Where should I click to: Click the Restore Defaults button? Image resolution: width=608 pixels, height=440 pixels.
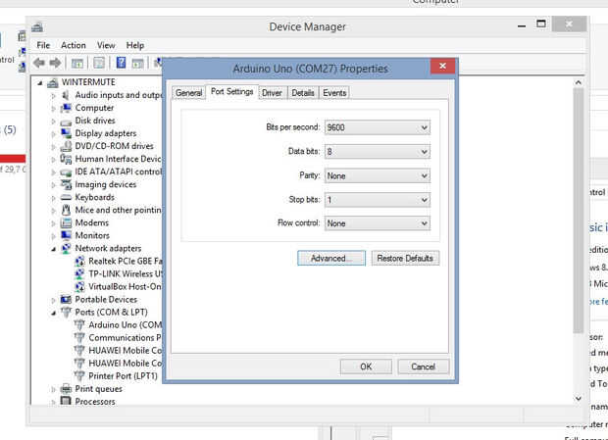(405, 259)
